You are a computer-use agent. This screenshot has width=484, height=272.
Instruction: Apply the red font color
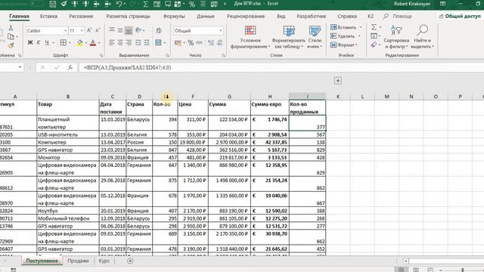pyautogui.click(x=93, y=43)
